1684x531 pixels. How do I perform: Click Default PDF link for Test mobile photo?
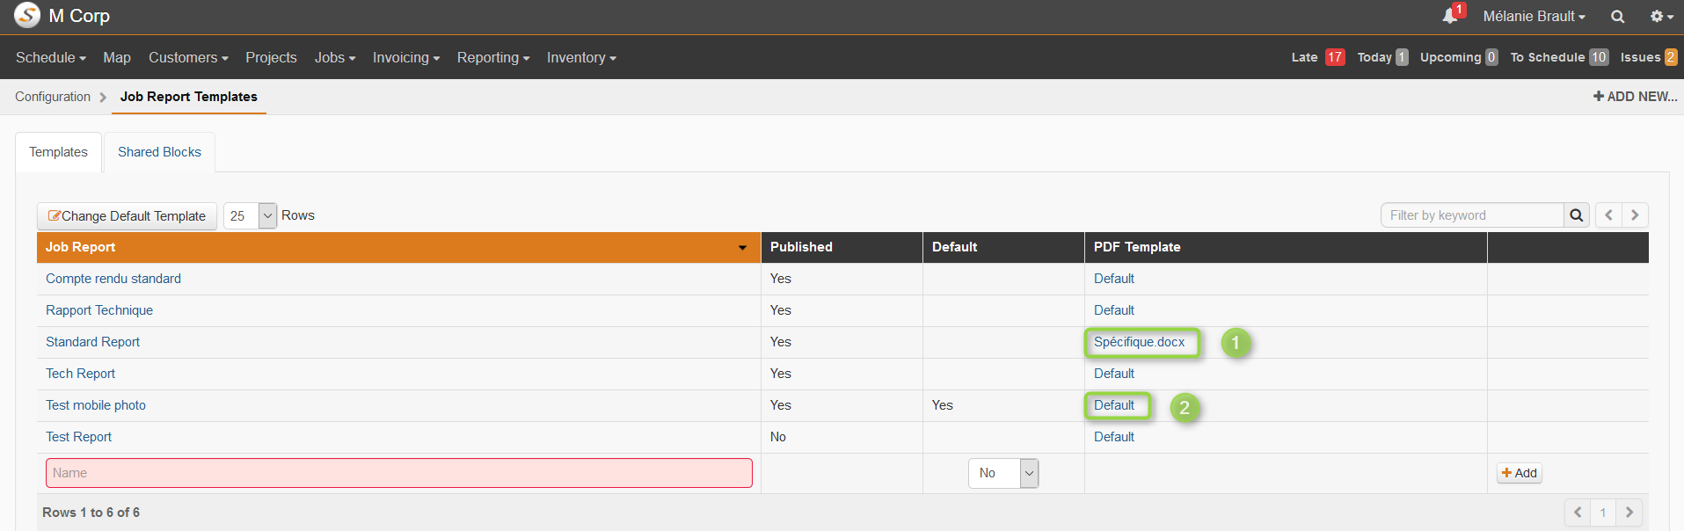[x=1114, y=405]
